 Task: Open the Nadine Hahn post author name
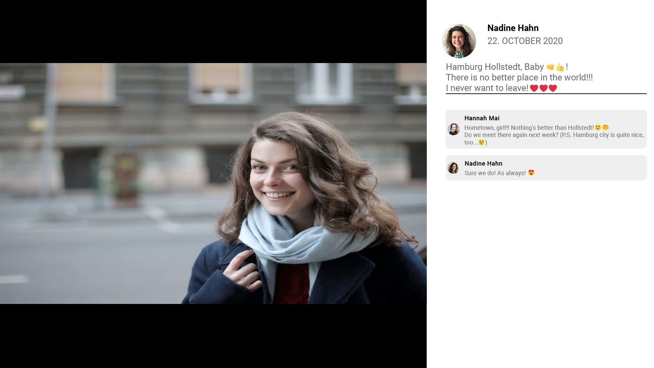(x=513, y=28)
